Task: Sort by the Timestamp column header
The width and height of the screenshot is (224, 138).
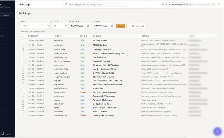Action: tap(33, 36)
